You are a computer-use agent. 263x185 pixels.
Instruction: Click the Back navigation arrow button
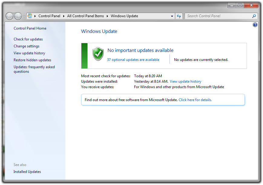pyautogui.click(x=9, y=16)
